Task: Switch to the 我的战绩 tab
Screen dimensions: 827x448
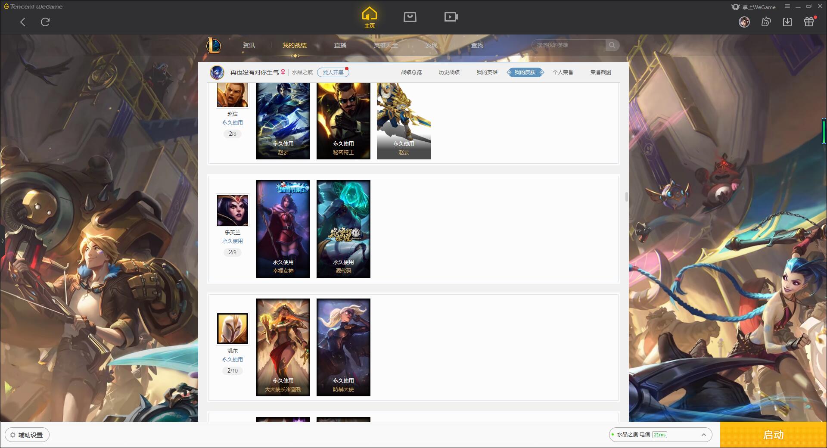Action: click(x=295, y=45)
